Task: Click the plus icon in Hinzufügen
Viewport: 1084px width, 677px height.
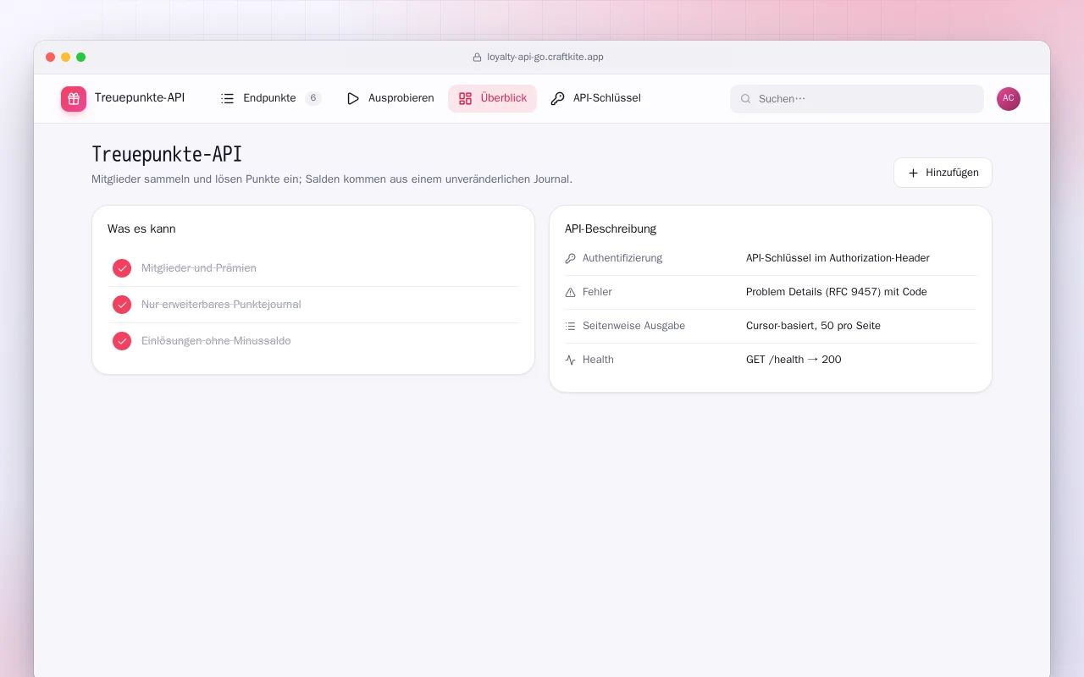Action: click(913, 173)
